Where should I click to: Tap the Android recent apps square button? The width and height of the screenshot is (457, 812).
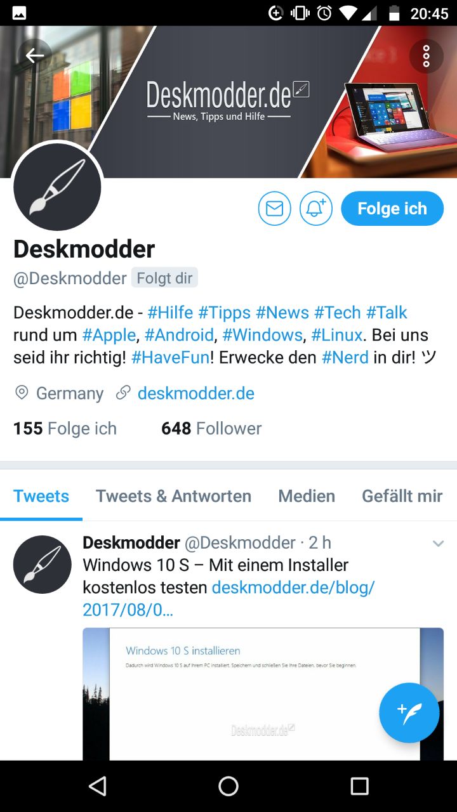(x=359, y=786)
